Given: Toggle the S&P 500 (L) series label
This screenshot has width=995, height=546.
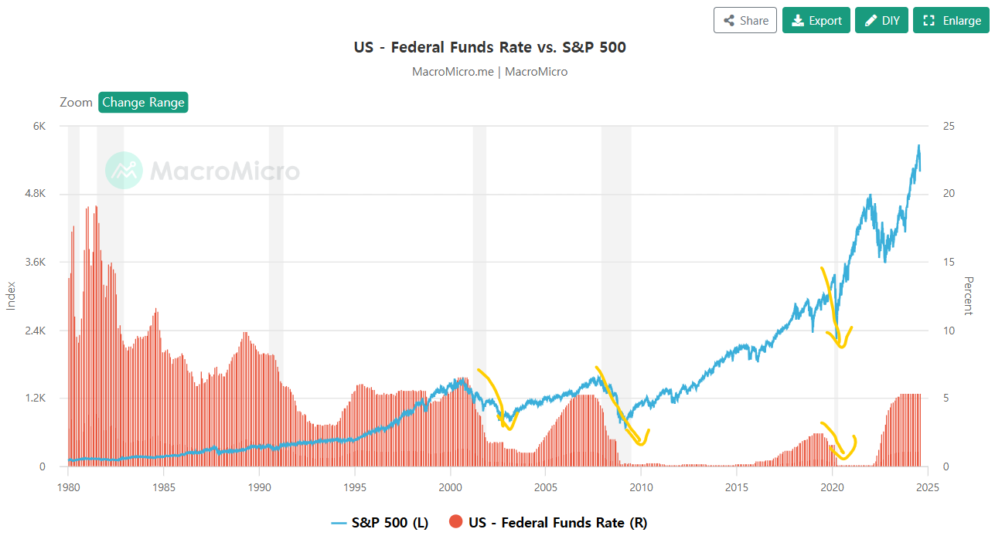Looking at the screenshot, I should point(390,523).
